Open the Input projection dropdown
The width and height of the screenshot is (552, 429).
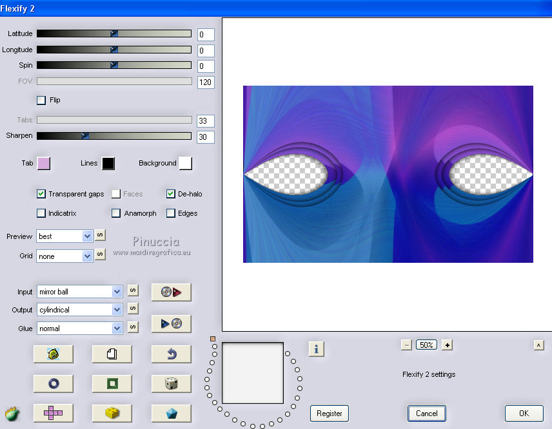point(79,292)
